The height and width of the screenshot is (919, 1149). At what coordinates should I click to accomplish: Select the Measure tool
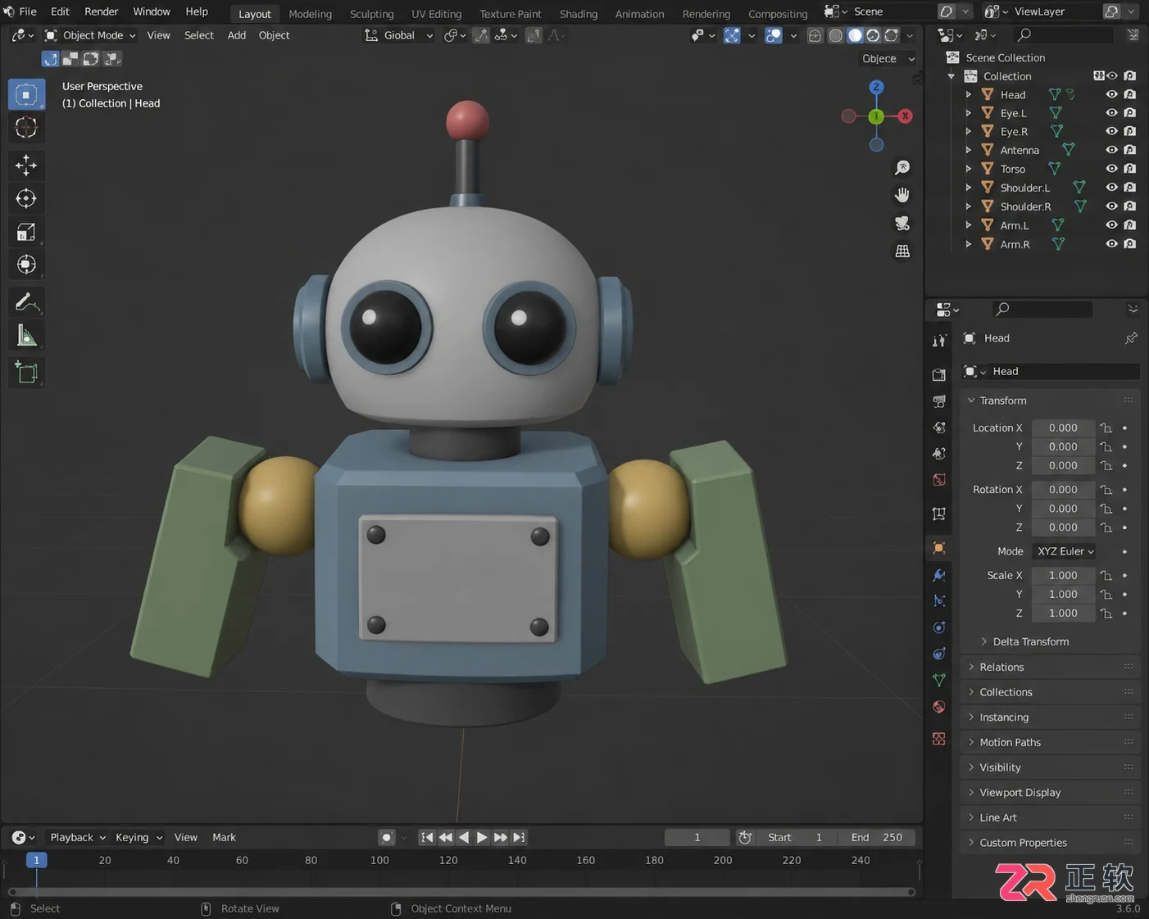pos(26,336)
